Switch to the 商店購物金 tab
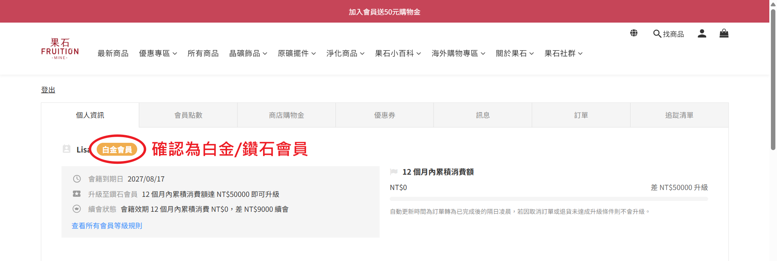Screen dimensions: 777x261 pyautogui.click(x=287, y=115)
